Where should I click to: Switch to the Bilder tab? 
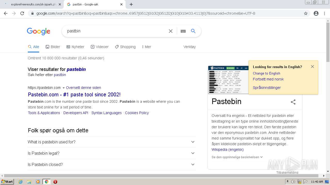click(53, 47)
